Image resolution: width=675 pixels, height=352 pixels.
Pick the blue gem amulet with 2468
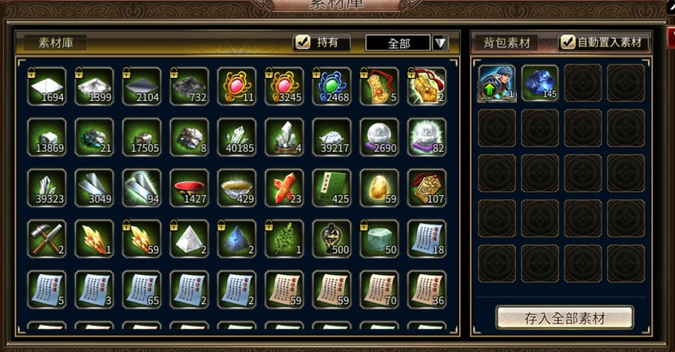pos(331,86)
